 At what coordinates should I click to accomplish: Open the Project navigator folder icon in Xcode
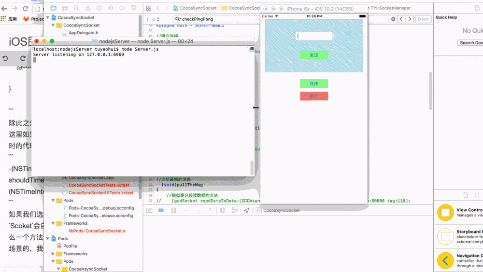pos(53,8)
